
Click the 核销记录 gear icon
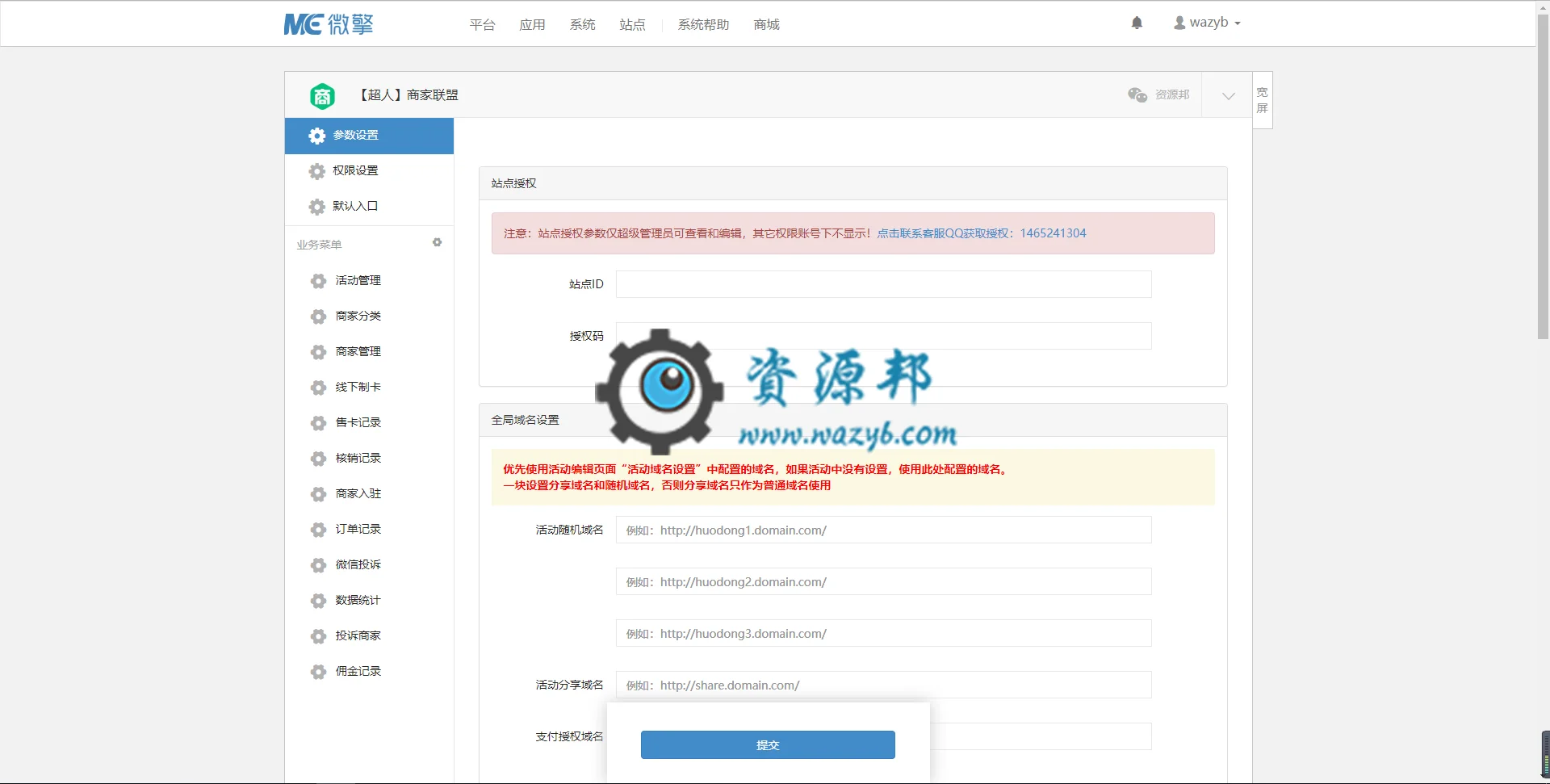[319, 459]
